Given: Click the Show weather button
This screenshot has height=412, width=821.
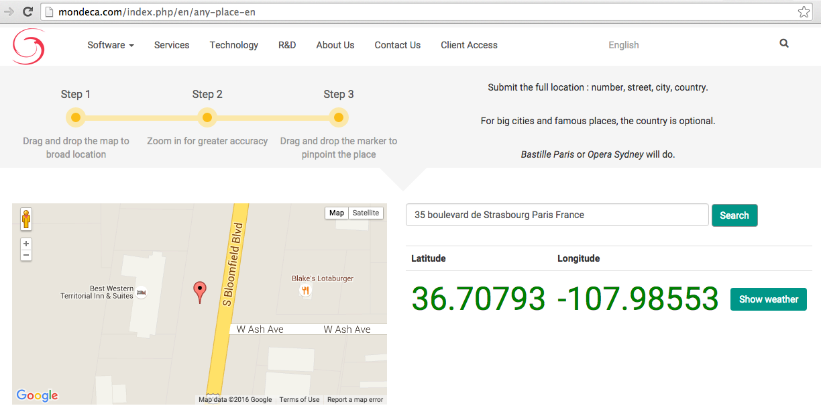Looking at the screenshot, I should point(768,299).
